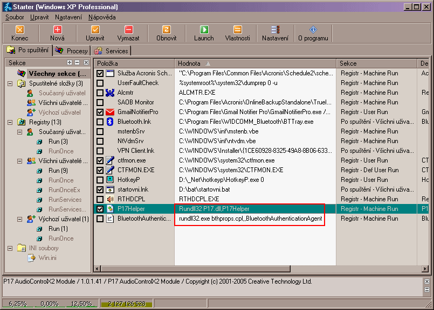
Task: Switch to the Procesy tab
Action: pyautogui.click(x=71, y=51)
